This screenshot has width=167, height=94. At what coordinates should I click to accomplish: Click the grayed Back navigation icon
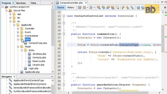[x=85, y=8]
